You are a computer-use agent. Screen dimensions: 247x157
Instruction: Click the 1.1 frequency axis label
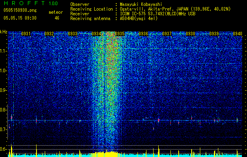click(4, 51)
